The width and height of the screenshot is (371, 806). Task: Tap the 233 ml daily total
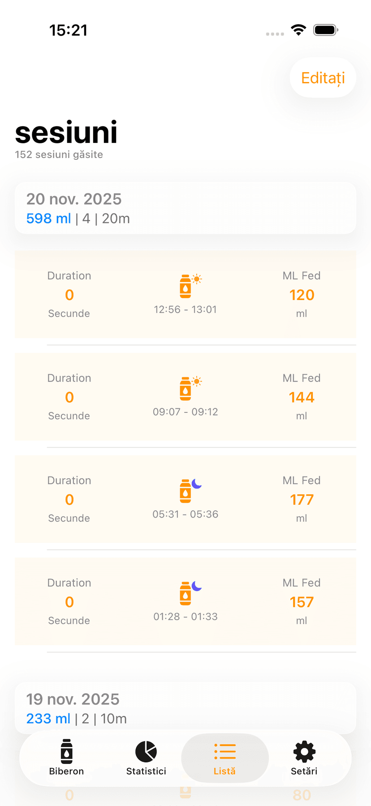(x=48, y=719)
